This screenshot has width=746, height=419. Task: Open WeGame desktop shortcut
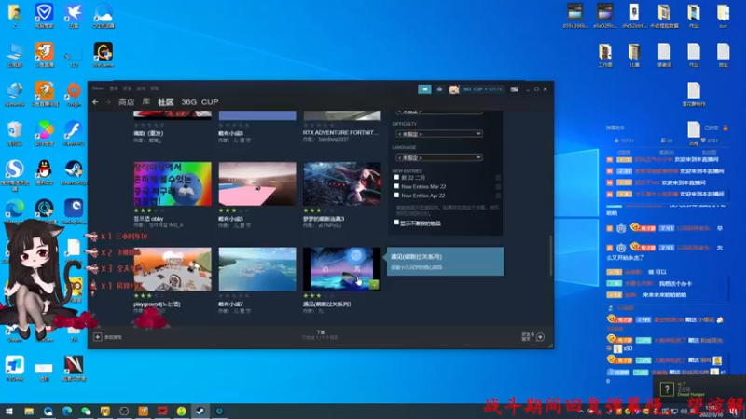tap(104, 55)
